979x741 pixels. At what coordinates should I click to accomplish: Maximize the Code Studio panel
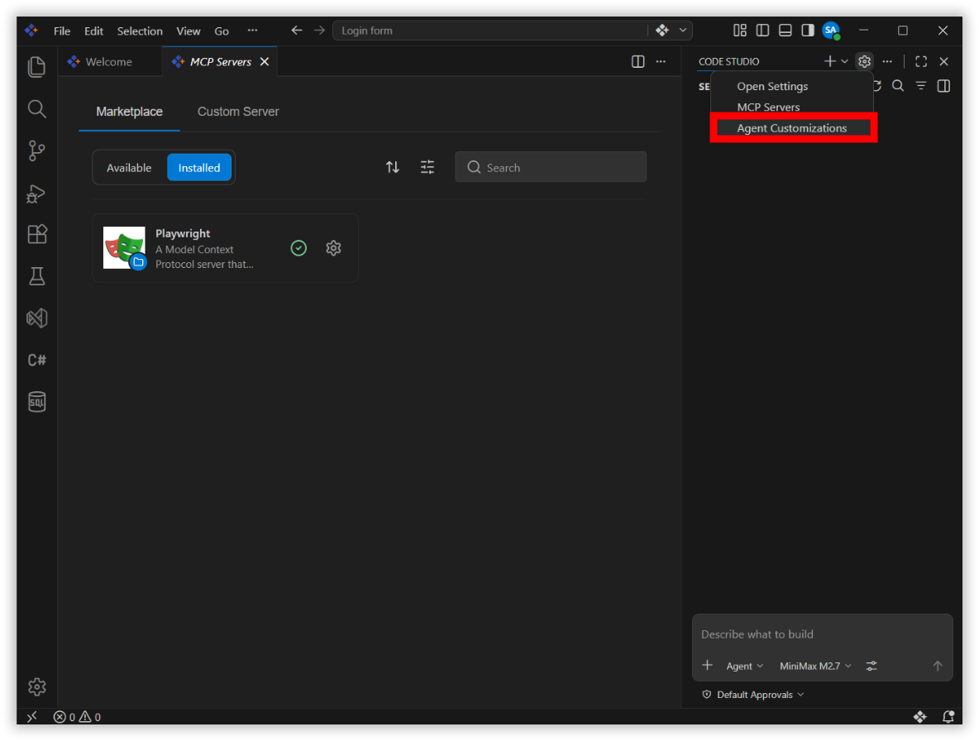921,61
